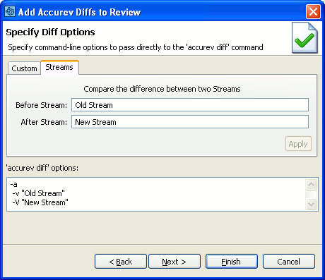This screenshot has height=280, width=325.
Task: Click the Apply button
Action: (298, 144)
